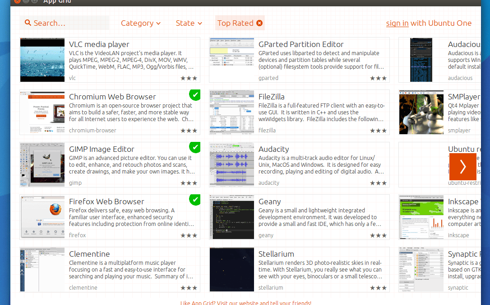Viewport: 490px width, 305px height.
Task: Click the 'synaptic' package name
Action: tap(458, 288)
